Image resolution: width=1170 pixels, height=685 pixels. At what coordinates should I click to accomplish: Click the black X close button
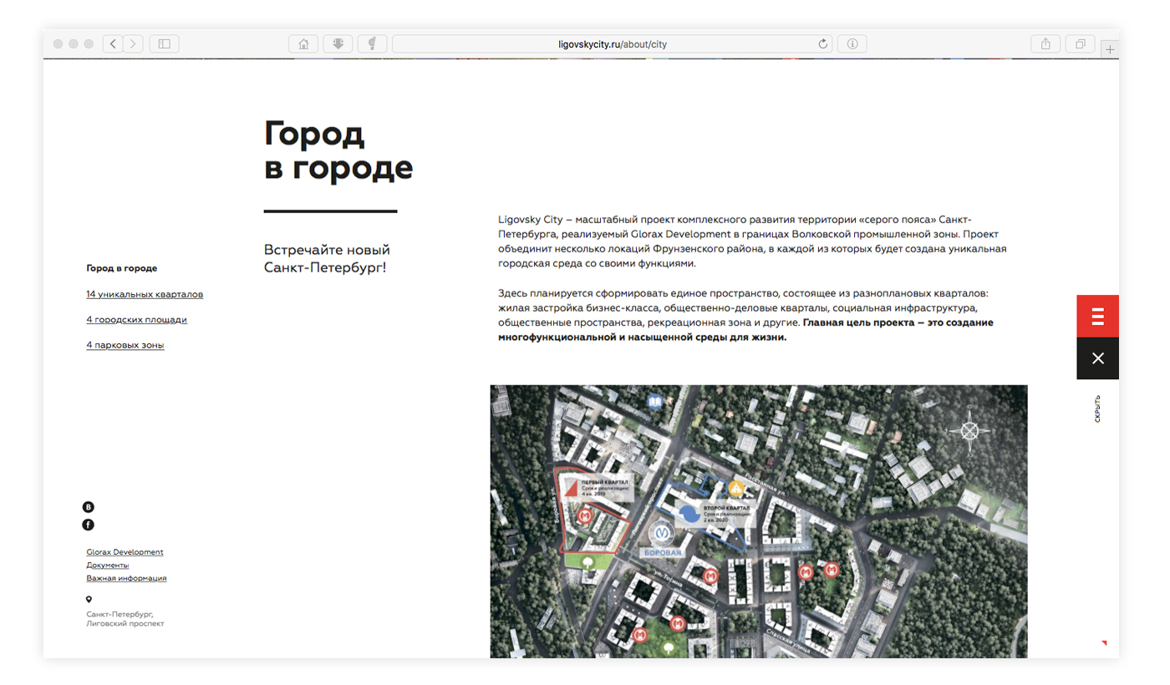[1098, 358]
